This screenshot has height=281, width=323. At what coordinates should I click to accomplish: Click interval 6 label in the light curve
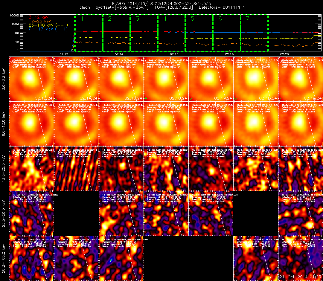point(220,19)
